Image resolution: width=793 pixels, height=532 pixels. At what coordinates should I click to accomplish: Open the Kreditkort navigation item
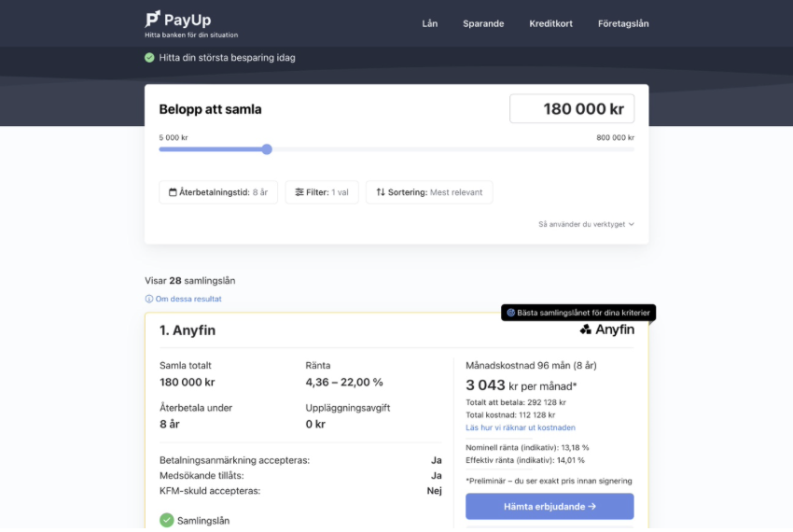pyautogui.click(x=550, y=23)
